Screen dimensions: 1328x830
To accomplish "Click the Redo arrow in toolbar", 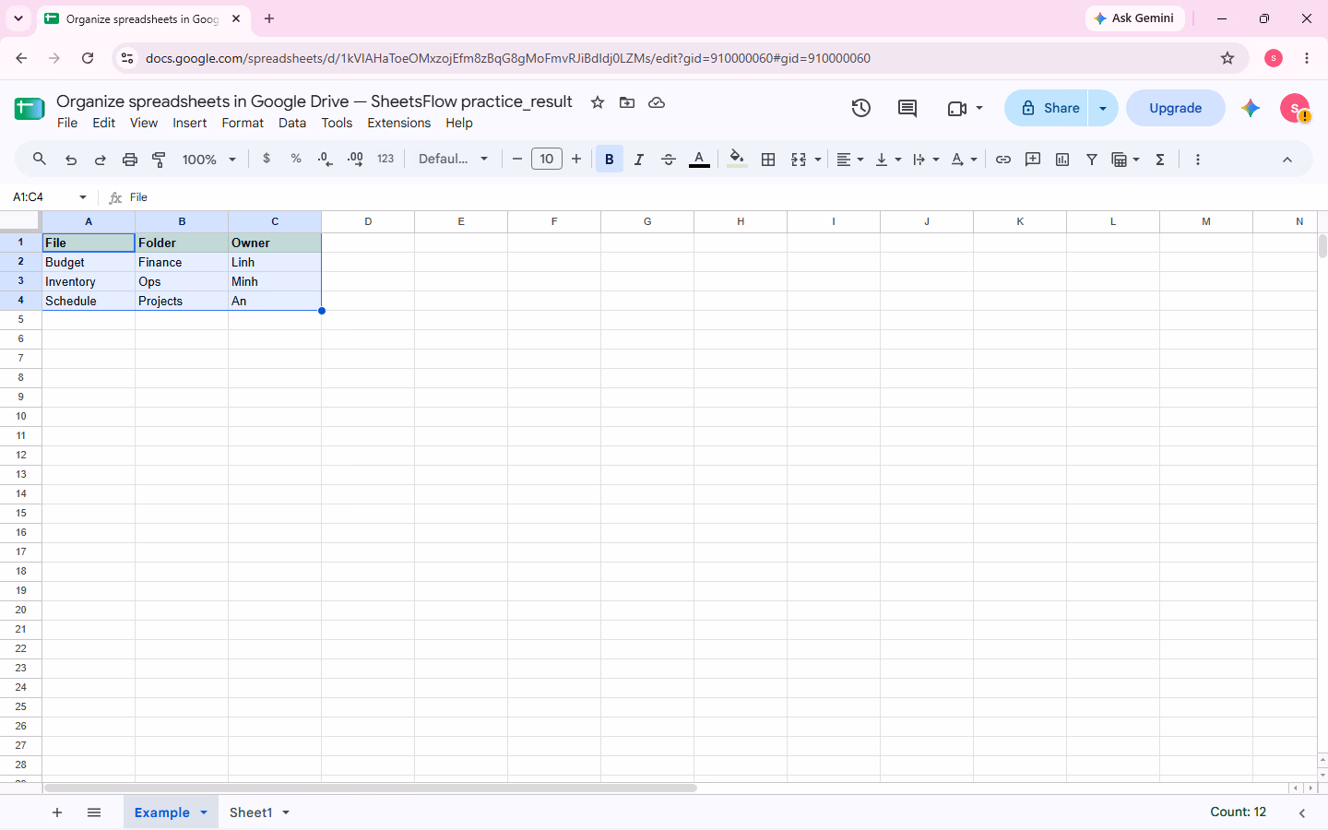I will 100,160.
